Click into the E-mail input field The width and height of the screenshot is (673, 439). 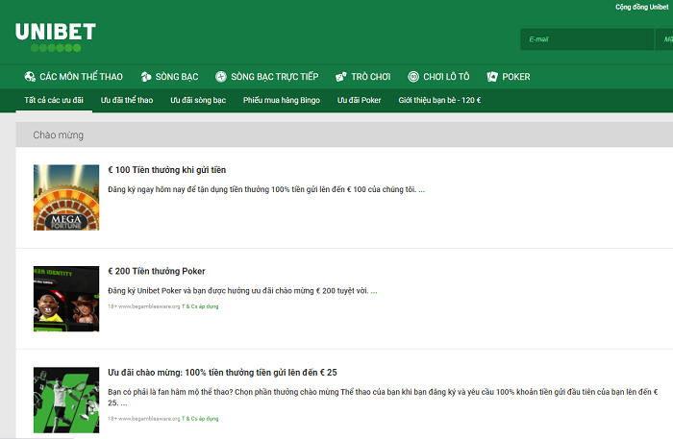coord(586,39)
